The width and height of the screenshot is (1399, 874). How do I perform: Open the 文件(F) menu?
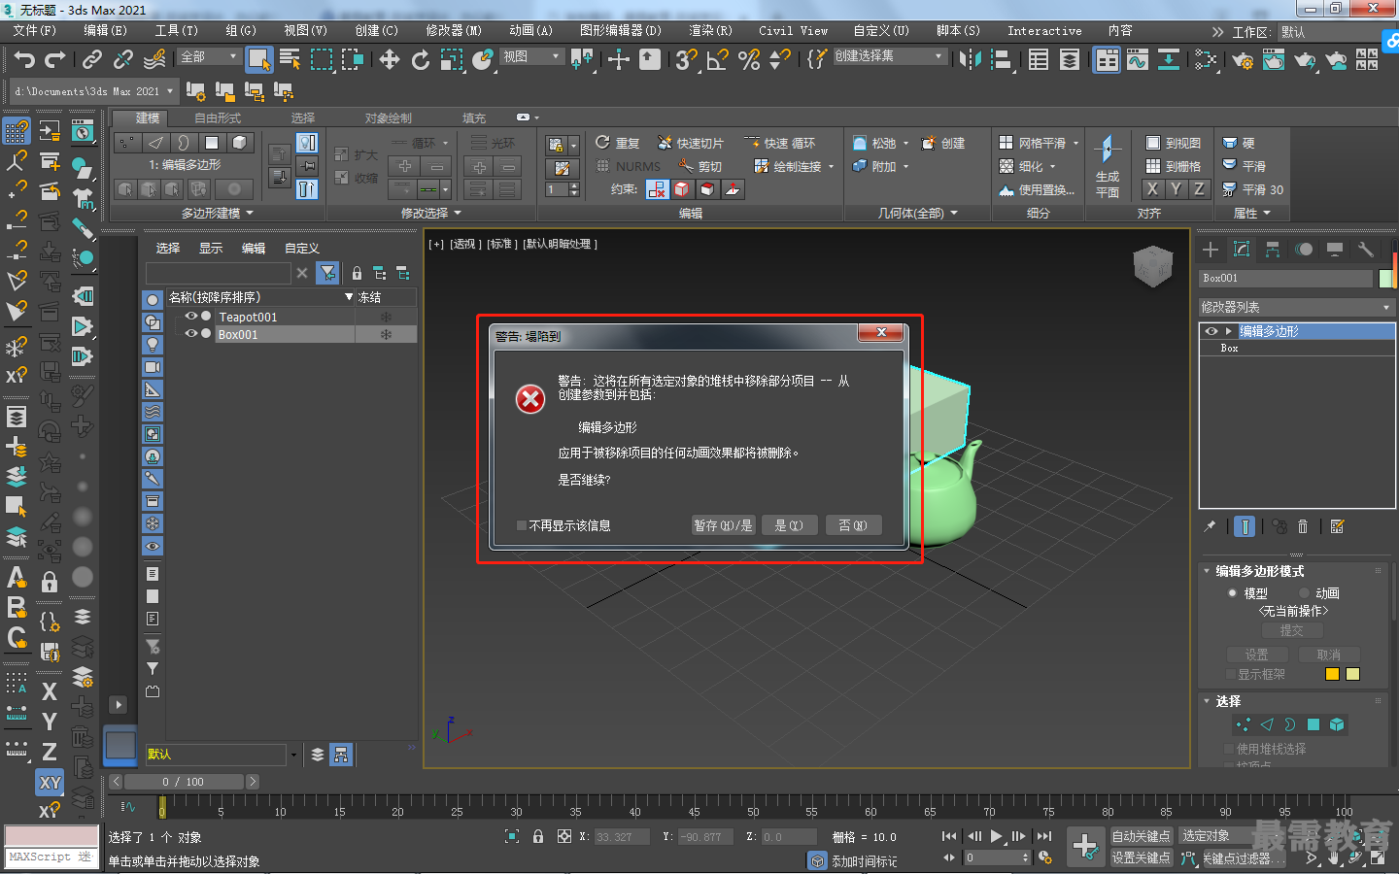click(35, 30)
